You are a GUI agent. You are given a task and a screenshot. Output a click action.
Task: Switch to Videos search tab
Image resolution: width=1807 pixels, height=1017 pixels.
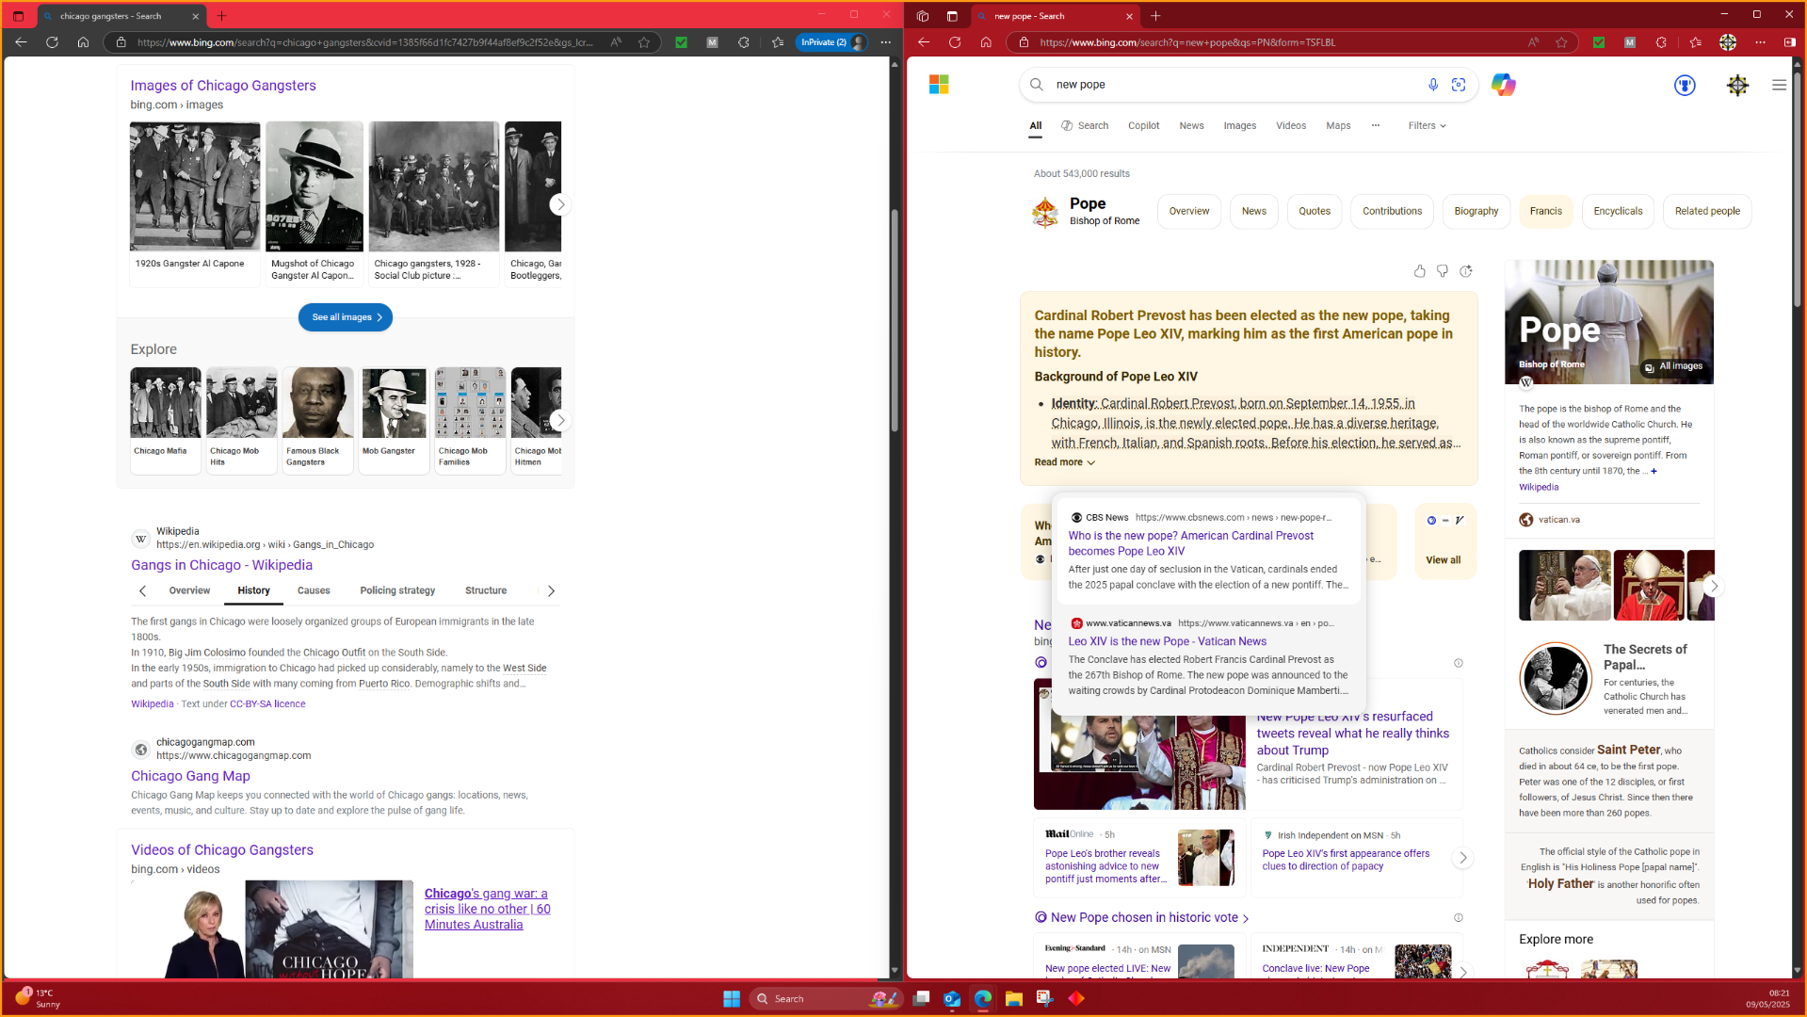pyautogui.click(x=1290, y=125)
